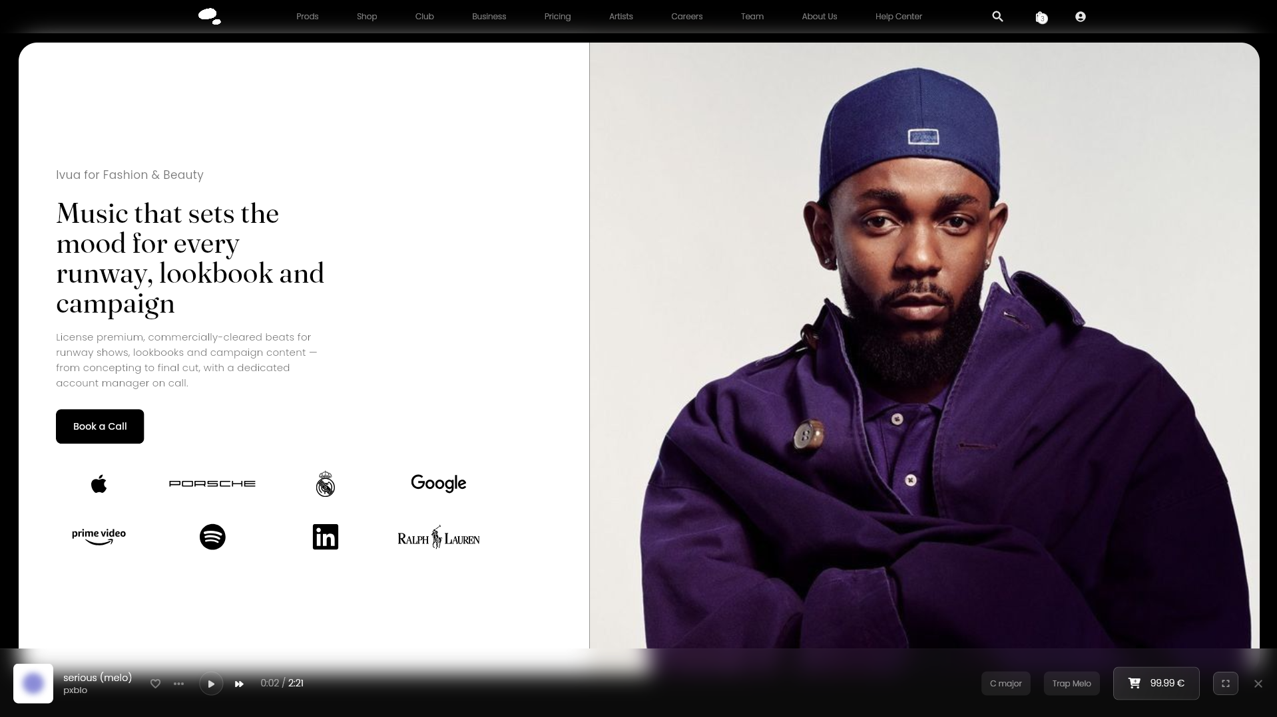The height and width of the screenshot is (717, 1277).
Task: Click "Ivua for Fashion & Beauty" subtitle
Action: coord(130,175)
